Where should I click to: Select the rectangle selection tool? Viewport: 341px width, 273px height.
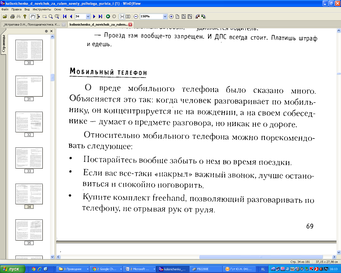[44, 17]
